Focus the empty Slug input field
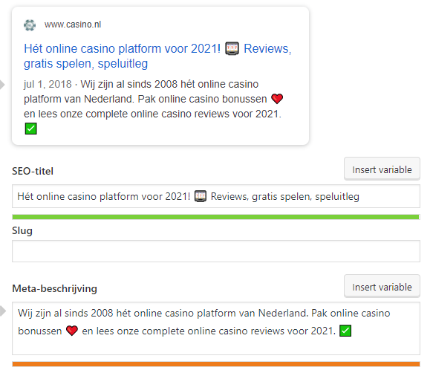The width and height of the screenshot is (433, 373). click(216, 251)
